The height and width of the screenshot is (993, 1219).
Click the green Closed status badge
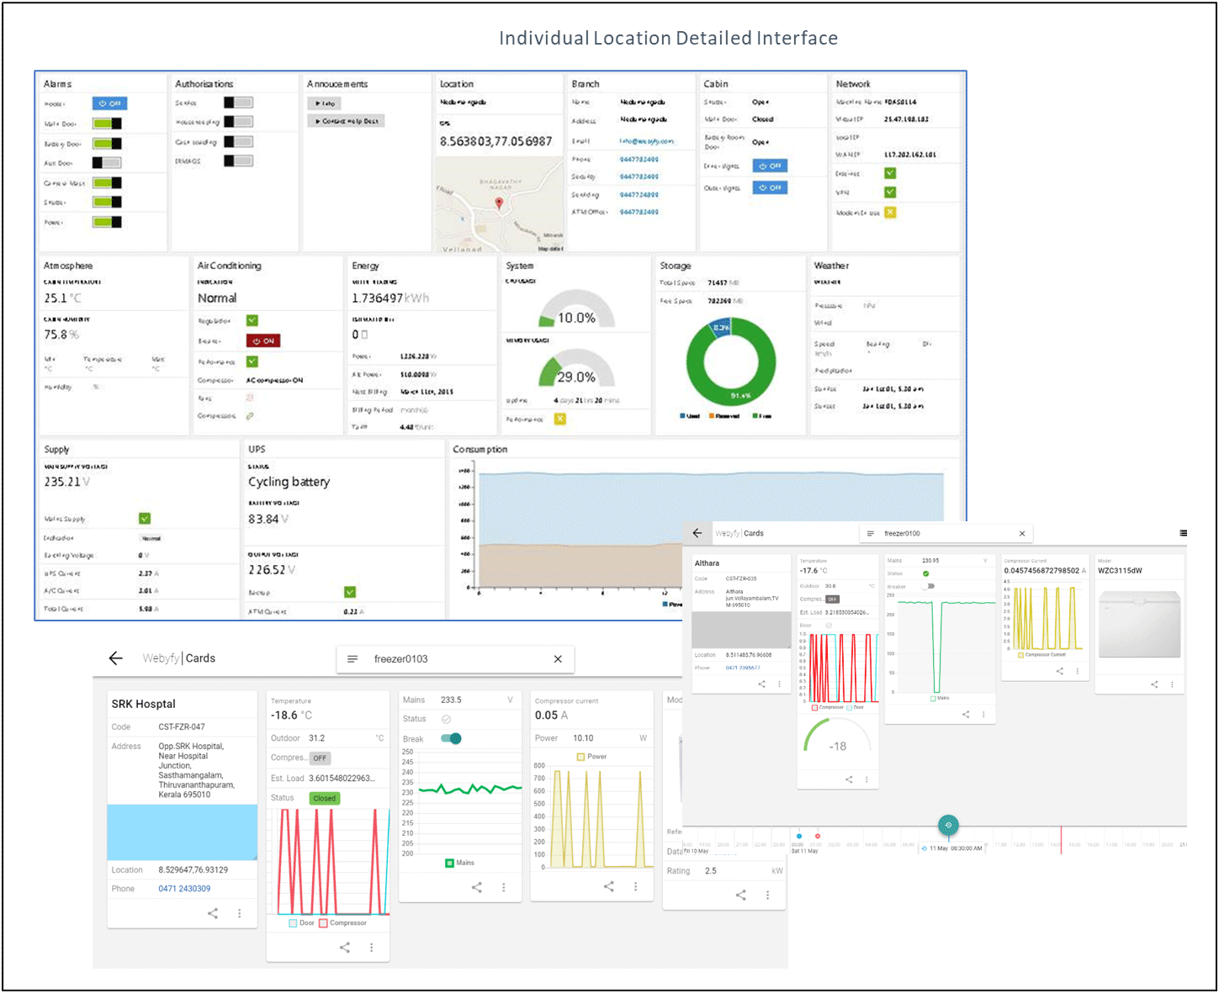324,799
